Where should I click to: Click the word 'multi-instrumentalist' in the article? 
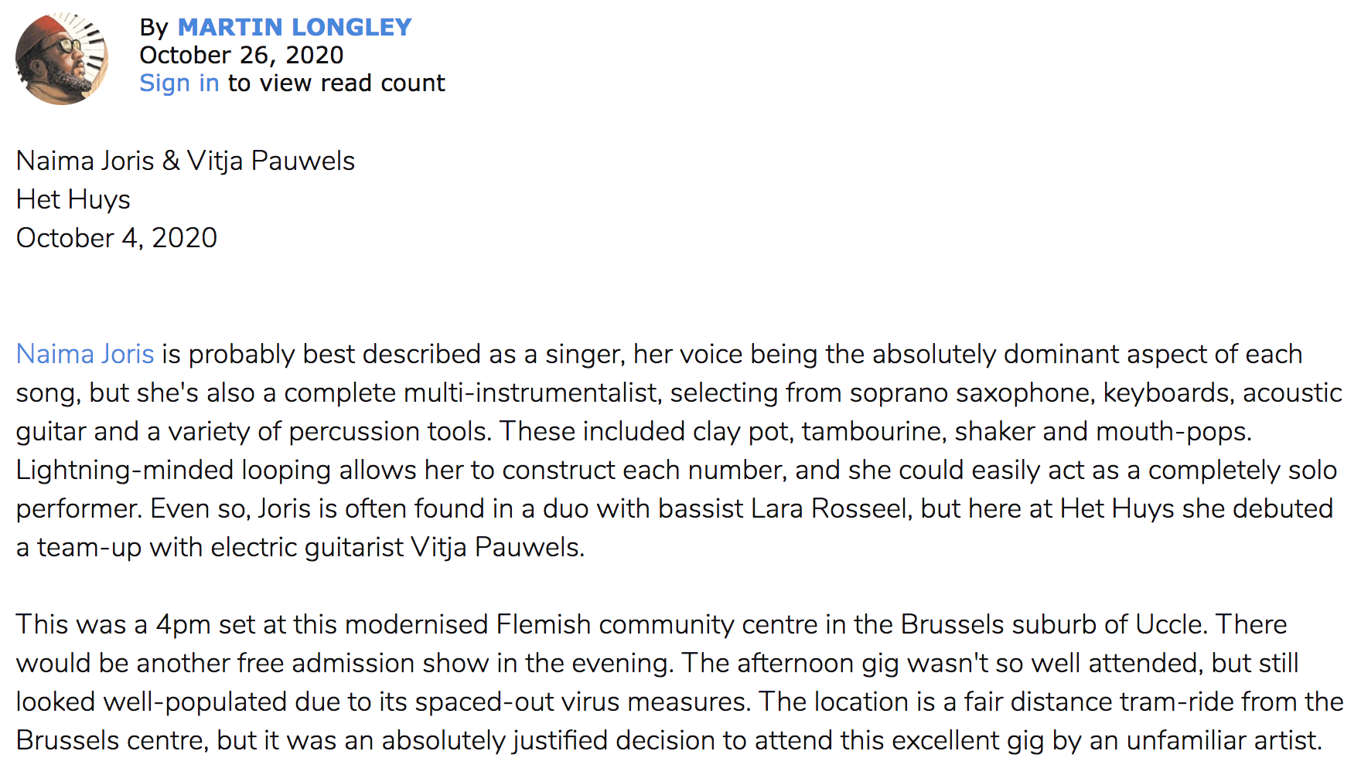[530, 392]
